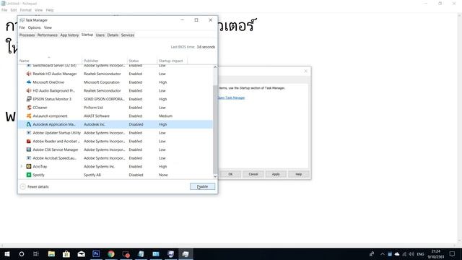
Task: Open Notepad Help menu
Action: pyautogui.click(x=50, y=10)
